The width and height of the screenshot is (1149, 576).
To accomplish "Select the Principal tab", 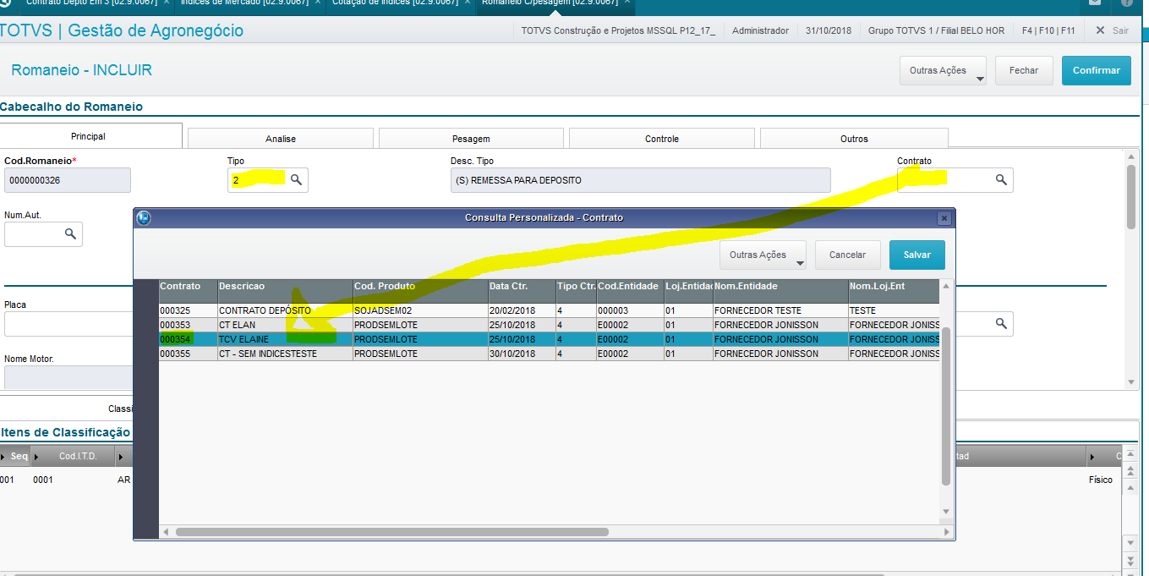I will point(89,136).
